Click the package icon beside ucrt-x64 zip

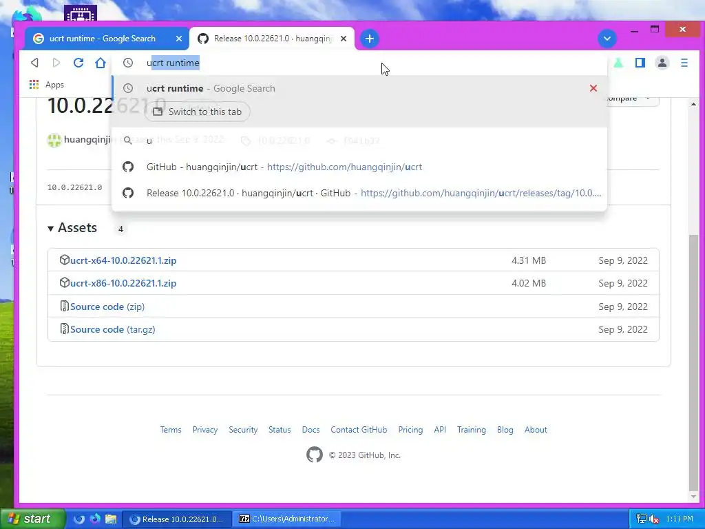coord(64,260)
